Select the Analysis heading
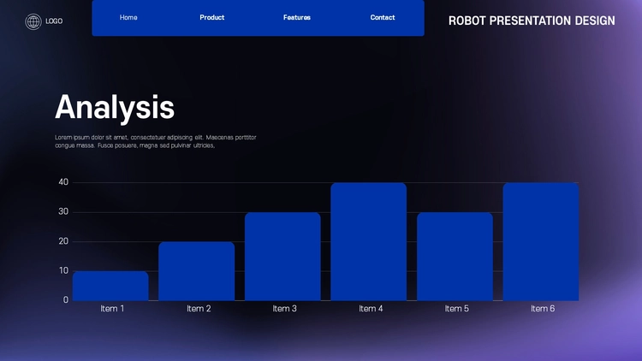Viewport: 642px width, 361px height. (115, 107)
